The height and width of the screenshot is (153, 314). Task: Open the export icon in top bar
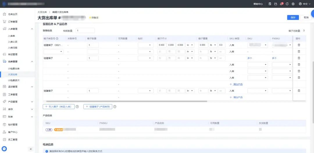(x=276, y=4)
